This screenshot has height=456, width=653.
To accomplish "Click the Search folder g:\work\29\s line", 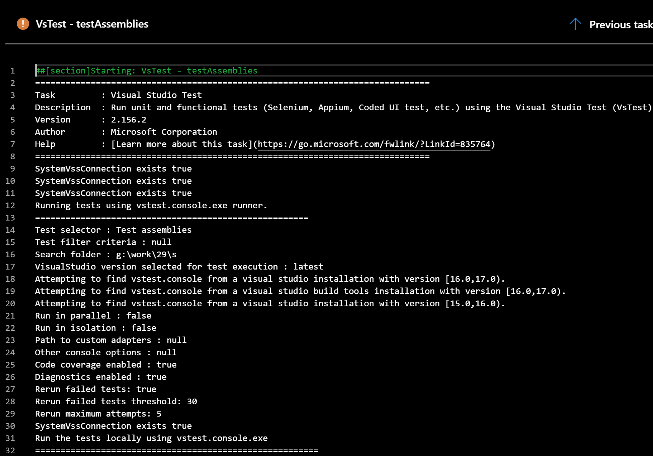I will pyautogui.click(x=105, y=255).
